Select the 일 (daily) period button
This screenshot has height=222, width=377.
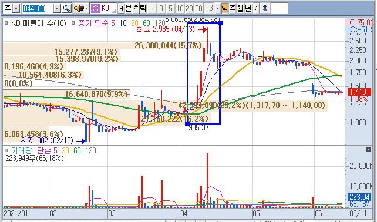click(x=224, y=8)
